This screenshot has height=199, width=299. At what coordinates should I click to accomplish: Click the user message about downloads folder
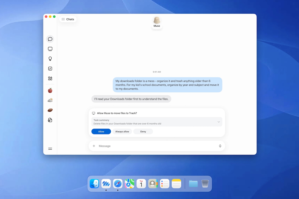click(x=167, y=85)
